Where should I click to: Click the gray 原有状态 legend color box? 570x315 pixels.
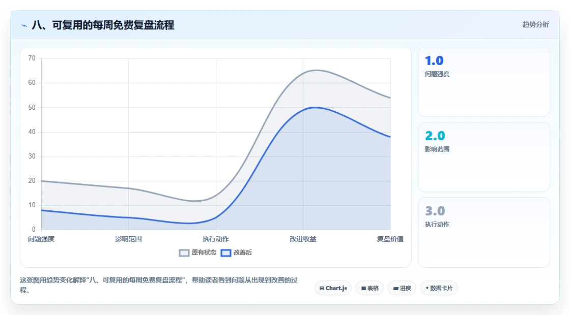pyautogui.click(x=184, y=253)
